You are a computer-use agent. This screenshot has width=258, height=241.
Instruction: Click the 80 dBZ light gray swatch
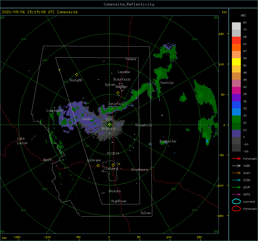pos(236,26)
